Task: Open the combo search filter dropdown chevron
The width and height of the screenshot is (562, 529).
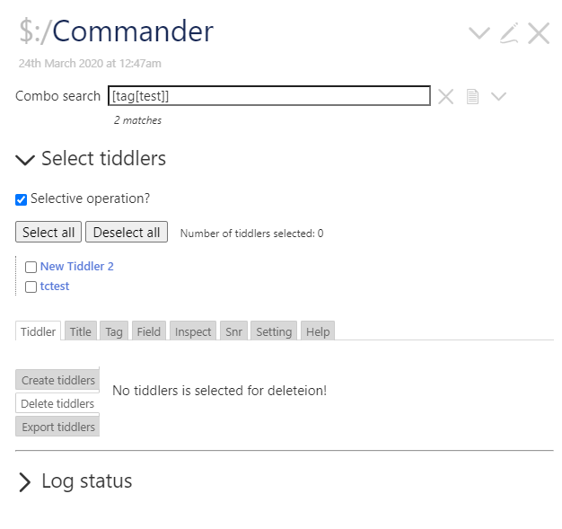Action: (498, 96)
